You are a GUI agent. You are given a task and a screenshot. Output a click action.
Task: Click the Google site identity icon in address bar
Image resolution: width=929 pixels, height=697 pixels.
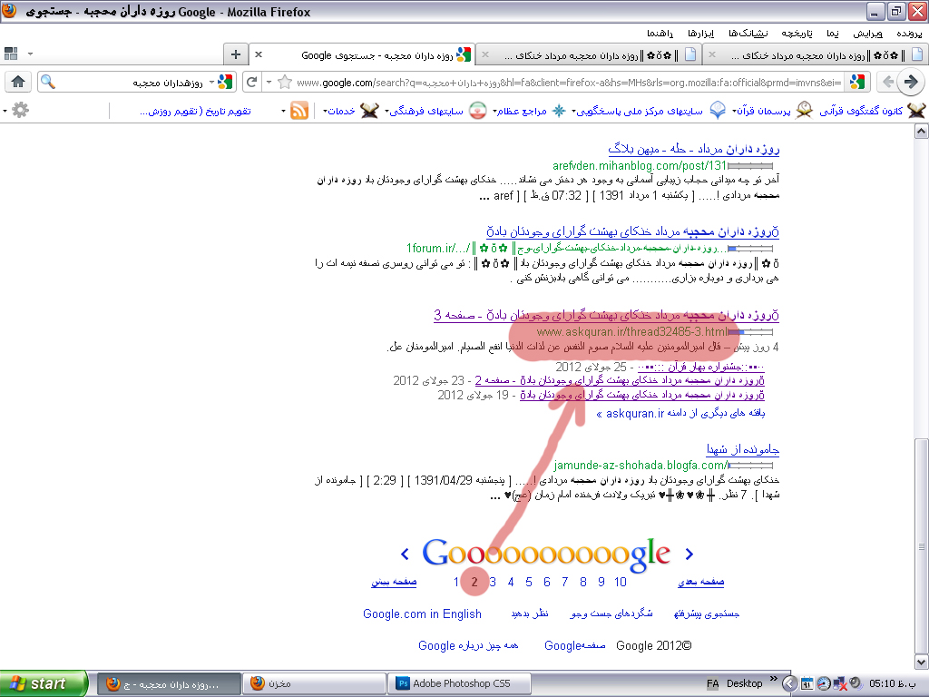[x=857, y=82]
